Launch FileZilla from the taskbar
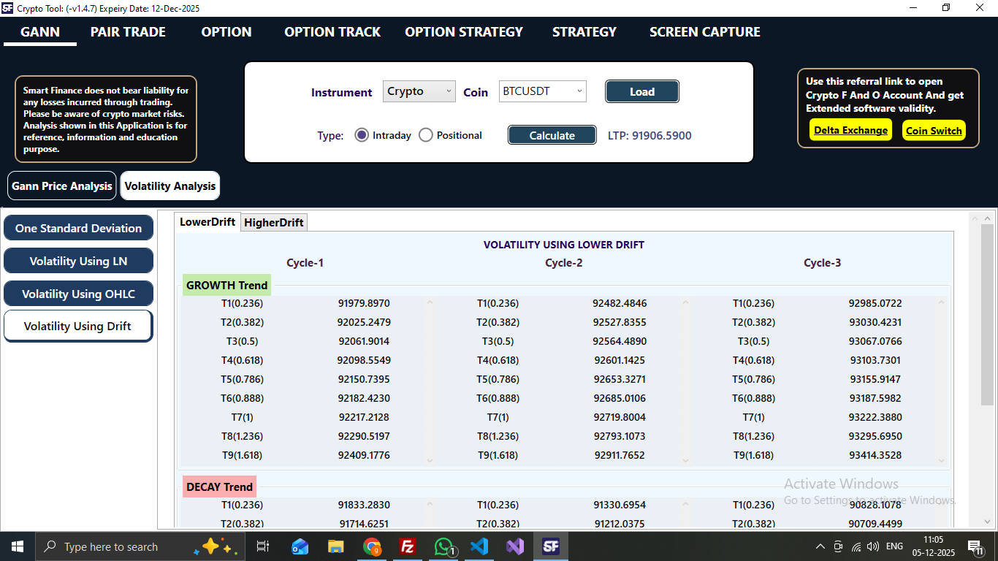This screenshot has width=998, height=561. (x=408, y=546)
